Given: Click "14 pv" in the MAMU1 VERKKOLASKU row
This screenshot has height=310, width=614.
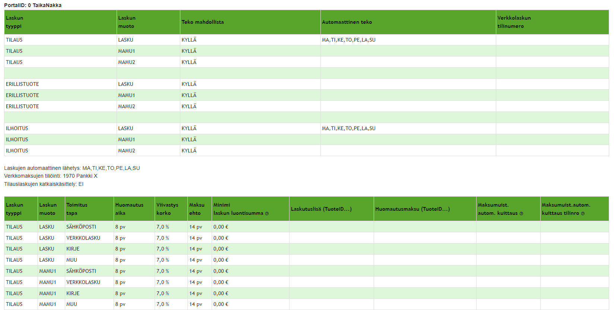Looking at the screenshot, I should tap(196, 282).
